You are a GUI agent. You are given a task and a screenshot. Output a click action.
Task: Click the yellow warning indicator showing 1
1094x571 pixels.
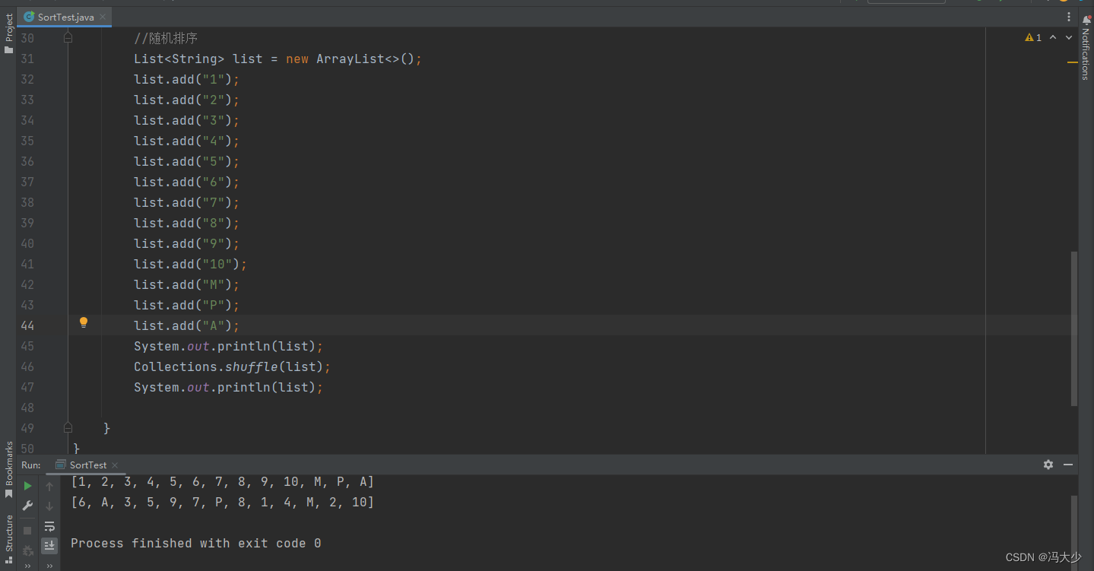point(1033,37)
